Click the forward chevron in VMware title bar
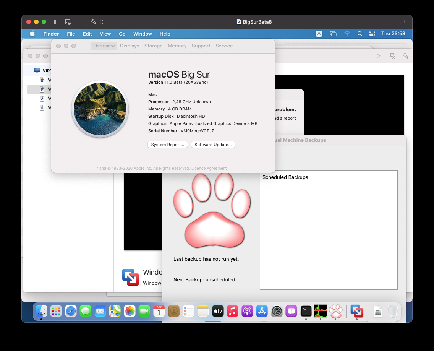The width and height of the screenshot is (434, 351). pyautogui.click(x=103, y=22)
